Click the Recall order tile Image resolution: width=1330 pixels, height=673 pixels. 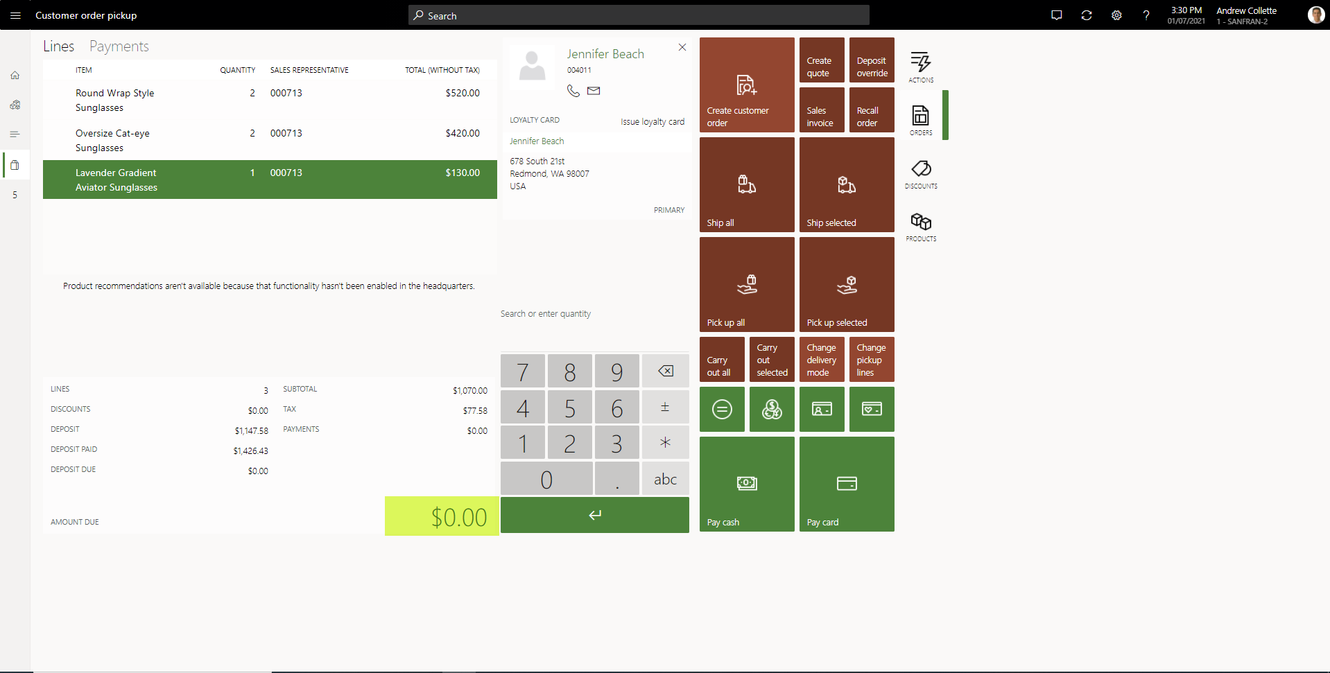pyautogui.click(x=872, y=110)
